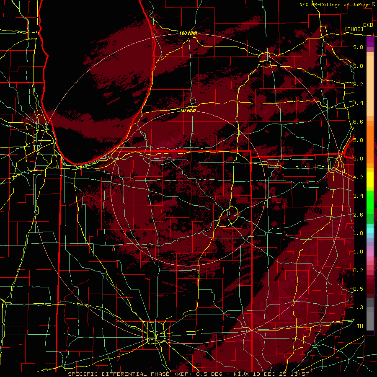Click the 3.4 scale value label

coord(358,196)
